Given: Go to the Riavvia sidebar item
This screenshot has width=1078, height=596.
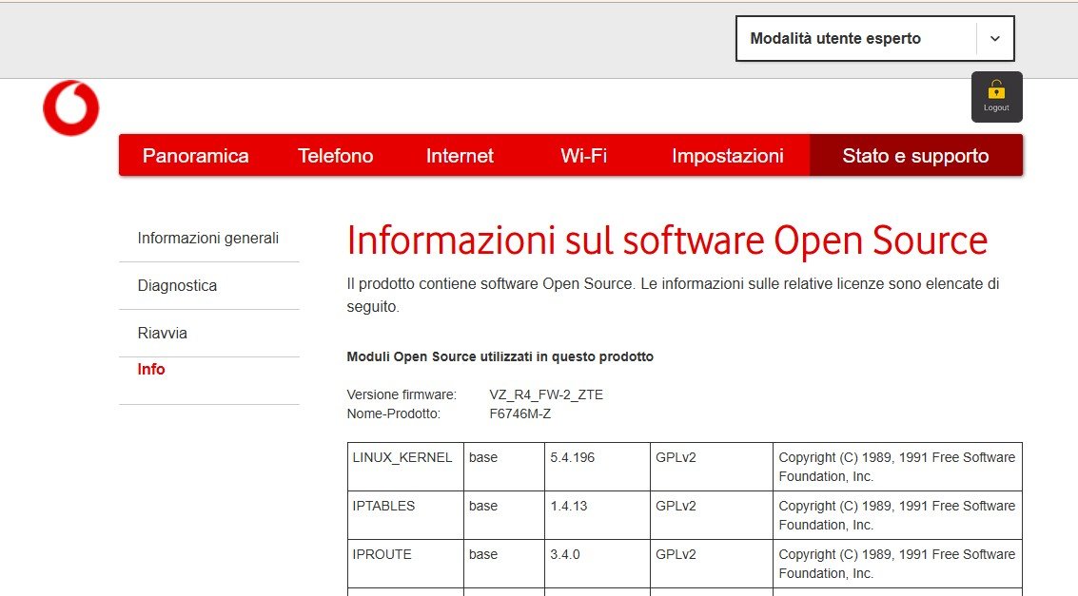Looking at the screenshot, I should [163, 333].
